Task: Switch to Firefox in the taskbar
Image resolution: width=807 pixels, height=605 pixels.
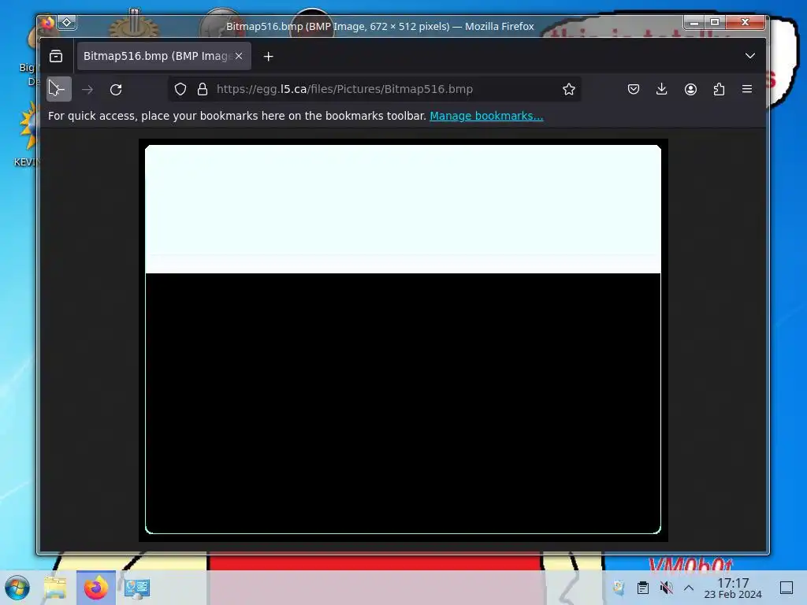Action: (96, 588)
